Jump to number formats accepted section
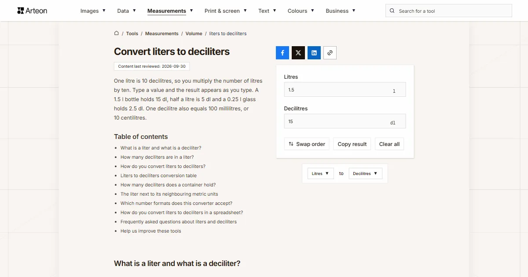Screen dimensions: 528x277 [x=176, y=203]
